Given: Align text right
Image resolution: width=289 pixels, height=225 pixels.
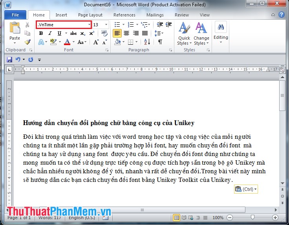Looking at the screenshot, I should (135, 33).
